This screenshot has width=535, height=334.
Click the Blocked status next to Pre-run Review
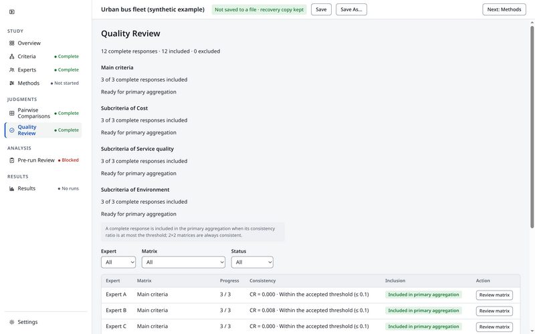point(68,160)
